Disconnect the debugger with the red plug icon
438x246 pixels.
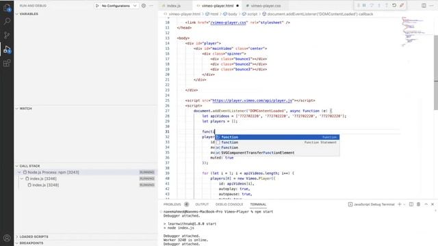[x=402, y=5]
